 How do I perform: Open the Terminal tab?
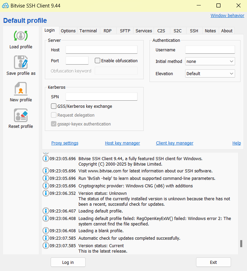pyautogui.click(x=88, y=31)
